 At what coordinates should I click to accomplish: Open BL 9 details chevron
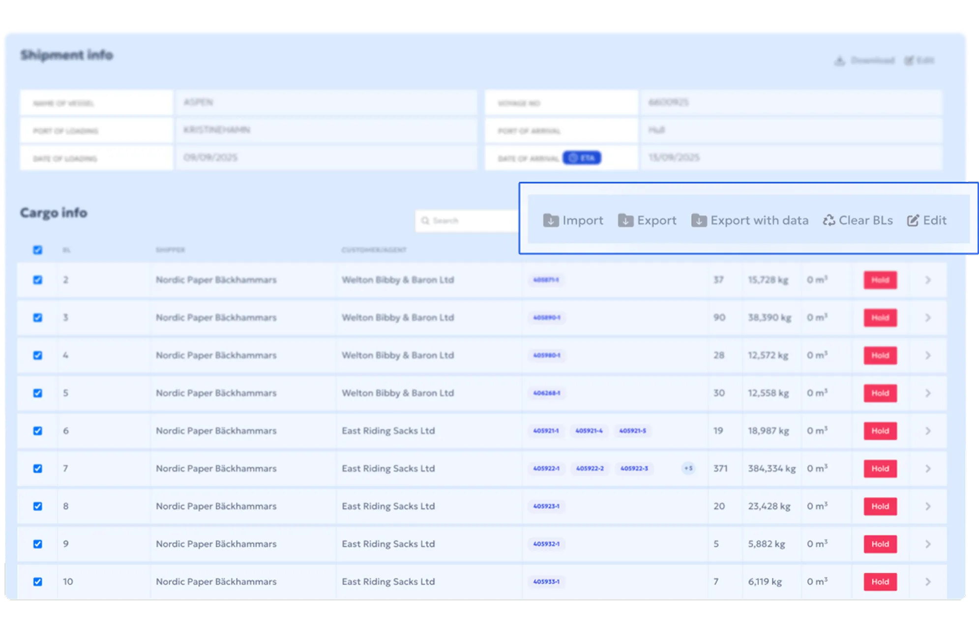click(x=928, y=544)
